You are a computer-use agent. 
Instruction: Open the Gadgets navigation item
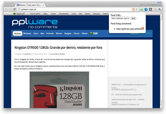click(x=68, y=34)
